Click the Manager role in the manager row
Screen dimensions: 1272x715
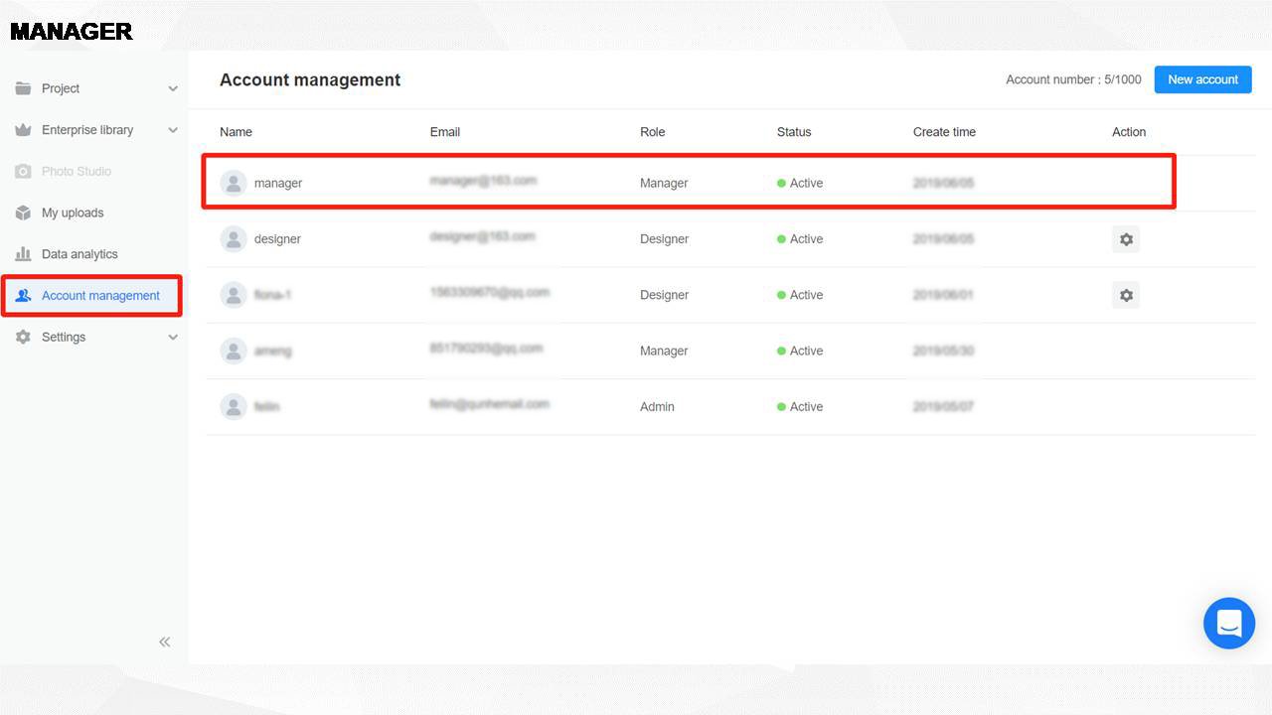tap(664, 183)
